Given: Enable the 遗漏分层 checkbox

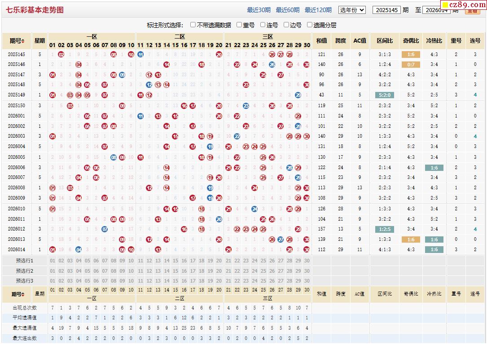Looking at the screenshot, I should 309,25.
